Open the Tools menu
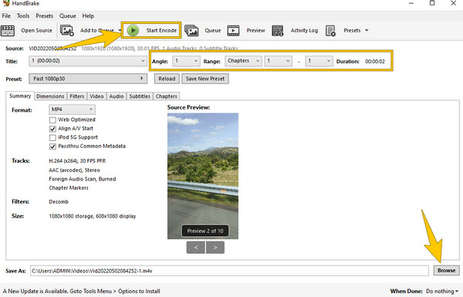Viewport: 463px width, 297px height. [x=23, y=15]
